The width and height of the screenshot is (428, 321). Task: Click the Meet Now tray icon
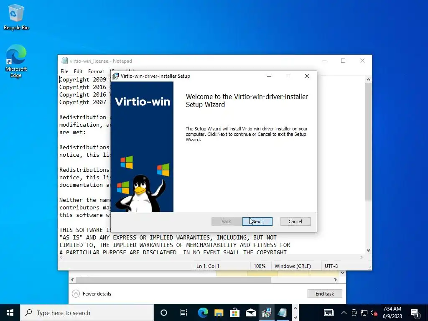pos(354,313)
